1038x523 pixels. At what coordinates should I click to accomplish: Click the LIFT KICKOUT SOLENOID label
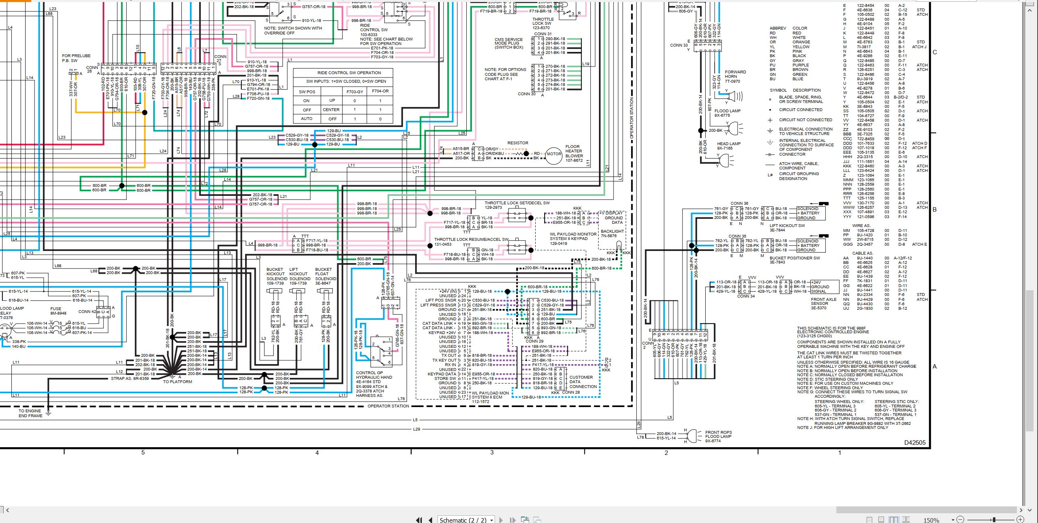[299, 274]
